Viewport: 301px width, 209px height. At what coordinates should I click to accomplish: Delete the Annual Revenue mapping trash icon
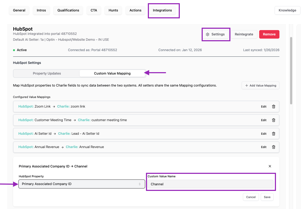click(x=274, y=147)
